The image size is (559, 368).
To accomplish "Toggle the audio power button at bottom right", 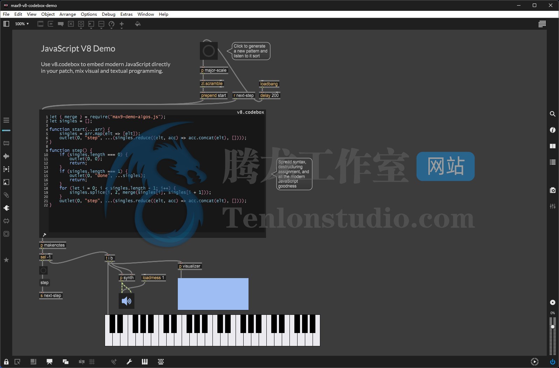I will pos(553,362).
